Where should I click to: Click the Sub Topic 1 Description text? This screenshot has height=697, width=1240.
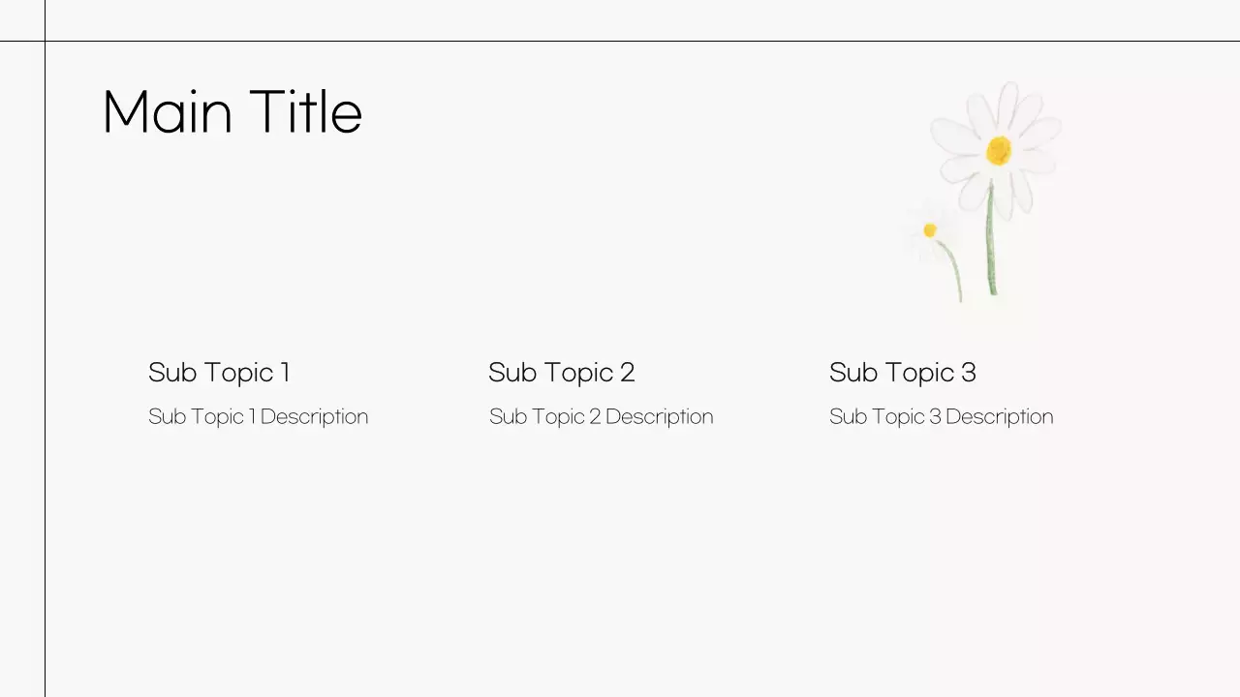(x=258, y=417)
